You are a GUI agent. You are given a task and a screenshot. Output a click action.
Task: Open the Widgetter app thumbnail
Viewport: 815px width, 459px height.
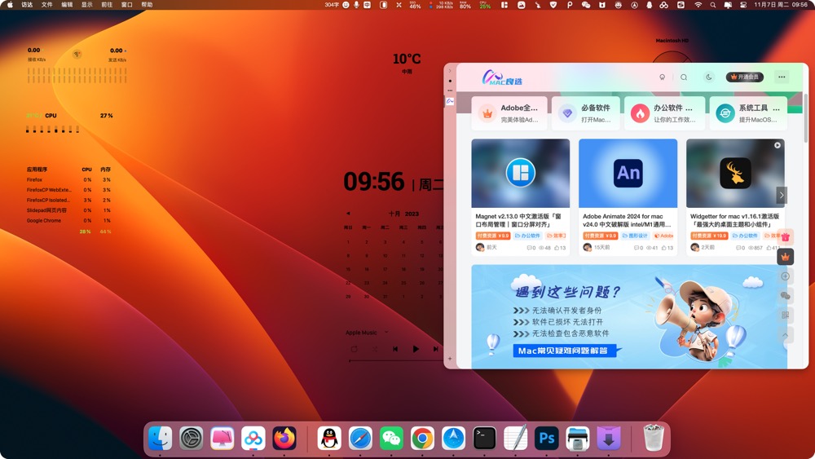[x=735, y=173]
